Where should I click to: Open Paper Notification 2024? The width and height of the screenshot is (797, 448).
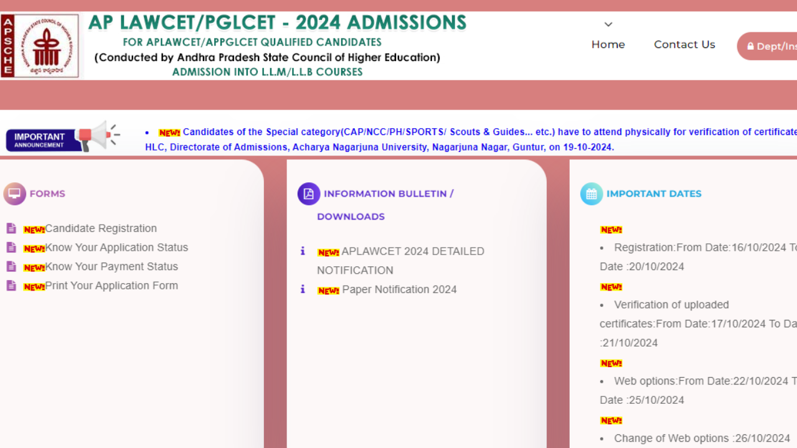(398, 289)
